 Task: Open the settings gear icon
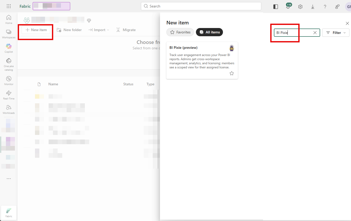[x=300, y=7]
